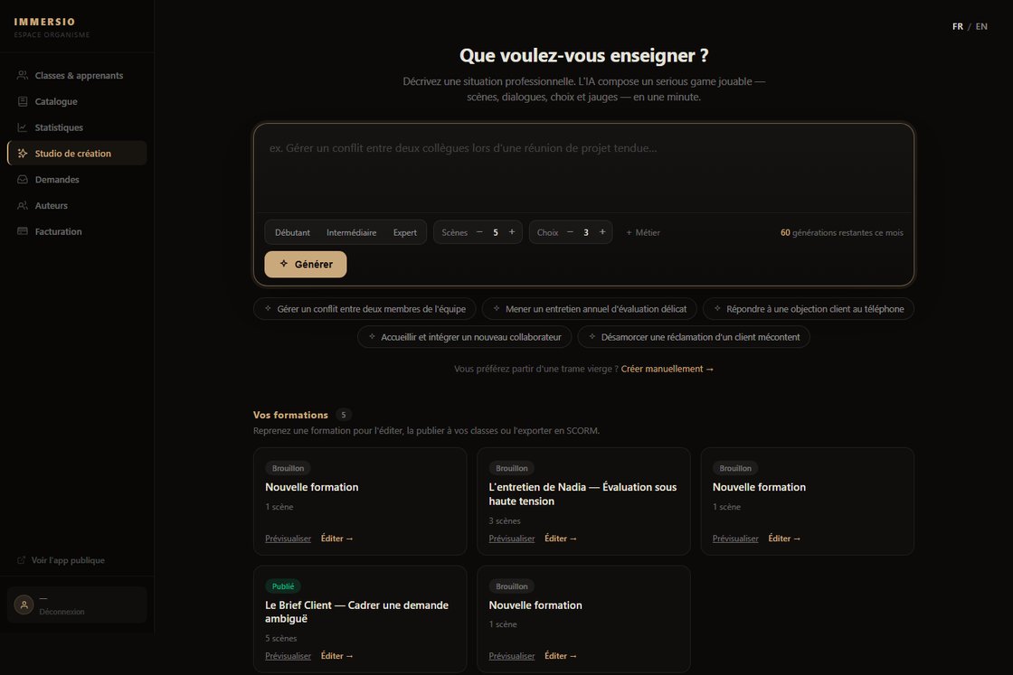Image resolution: width=1013 pixels, height=675 pixels.
Task: Edit the Le Brief Client formation
Action: pos(336,656)
